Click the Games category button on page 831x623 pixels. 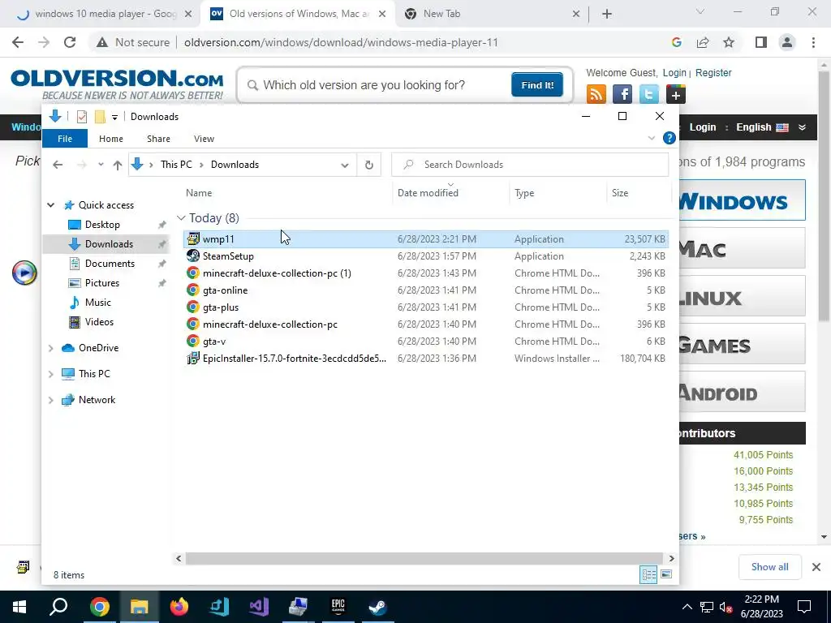742,344
